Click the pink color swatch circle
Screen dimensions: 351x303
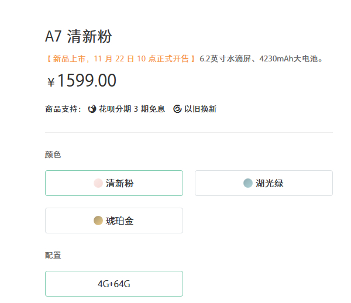pos(98,183)
